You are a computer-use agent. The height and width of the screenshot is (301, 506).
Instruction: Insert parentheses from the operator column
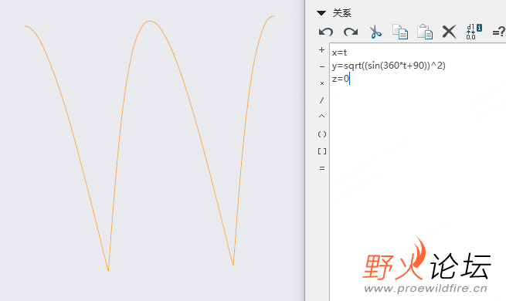click(x=322, y=134)
